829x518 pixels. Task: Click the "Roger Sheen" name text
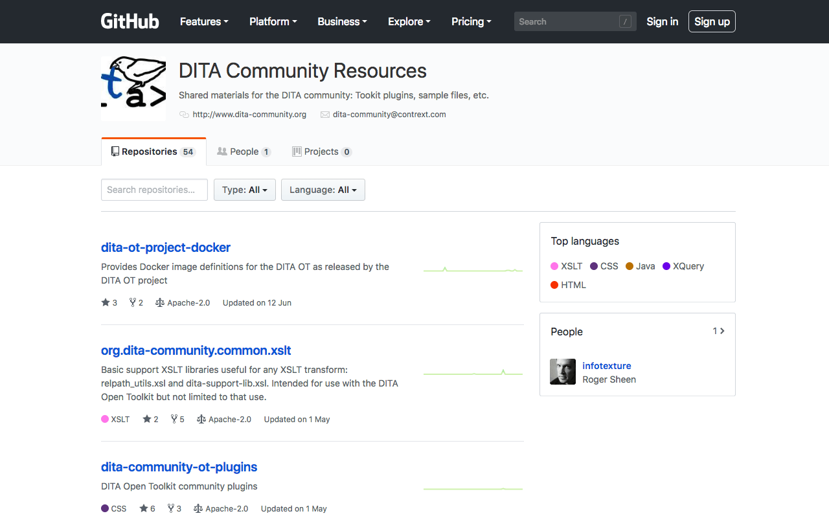[x=609, y=379]
